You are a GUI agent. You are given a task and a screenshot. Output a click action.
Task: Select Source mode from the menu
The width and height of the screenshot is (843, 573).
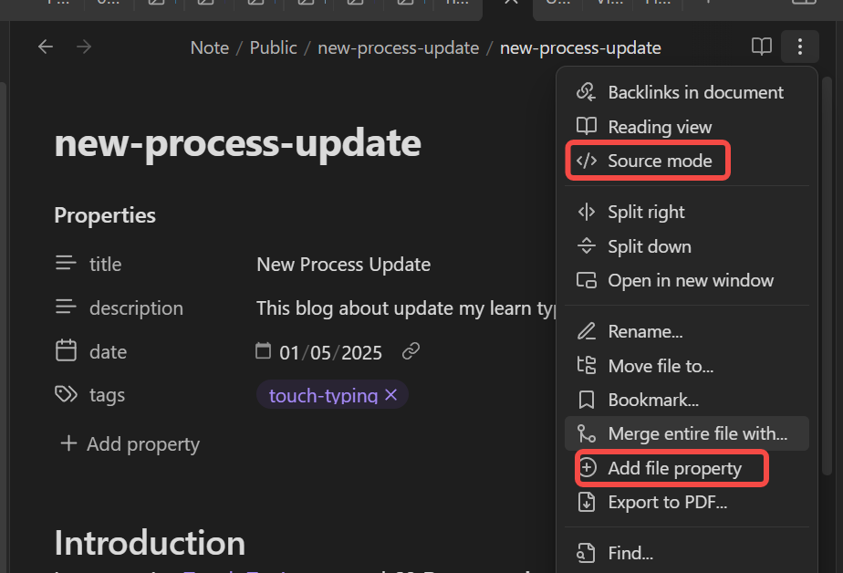(x=660, y=161)
